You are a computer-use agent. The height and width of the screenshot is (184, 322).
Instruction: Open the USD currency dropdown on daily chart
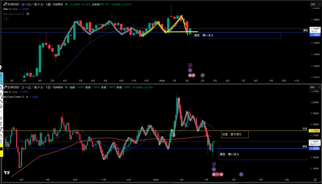(x=314, y=87)
